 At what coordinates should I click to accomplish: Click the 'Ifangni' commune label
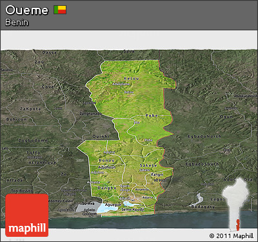(x=157, y=174)
